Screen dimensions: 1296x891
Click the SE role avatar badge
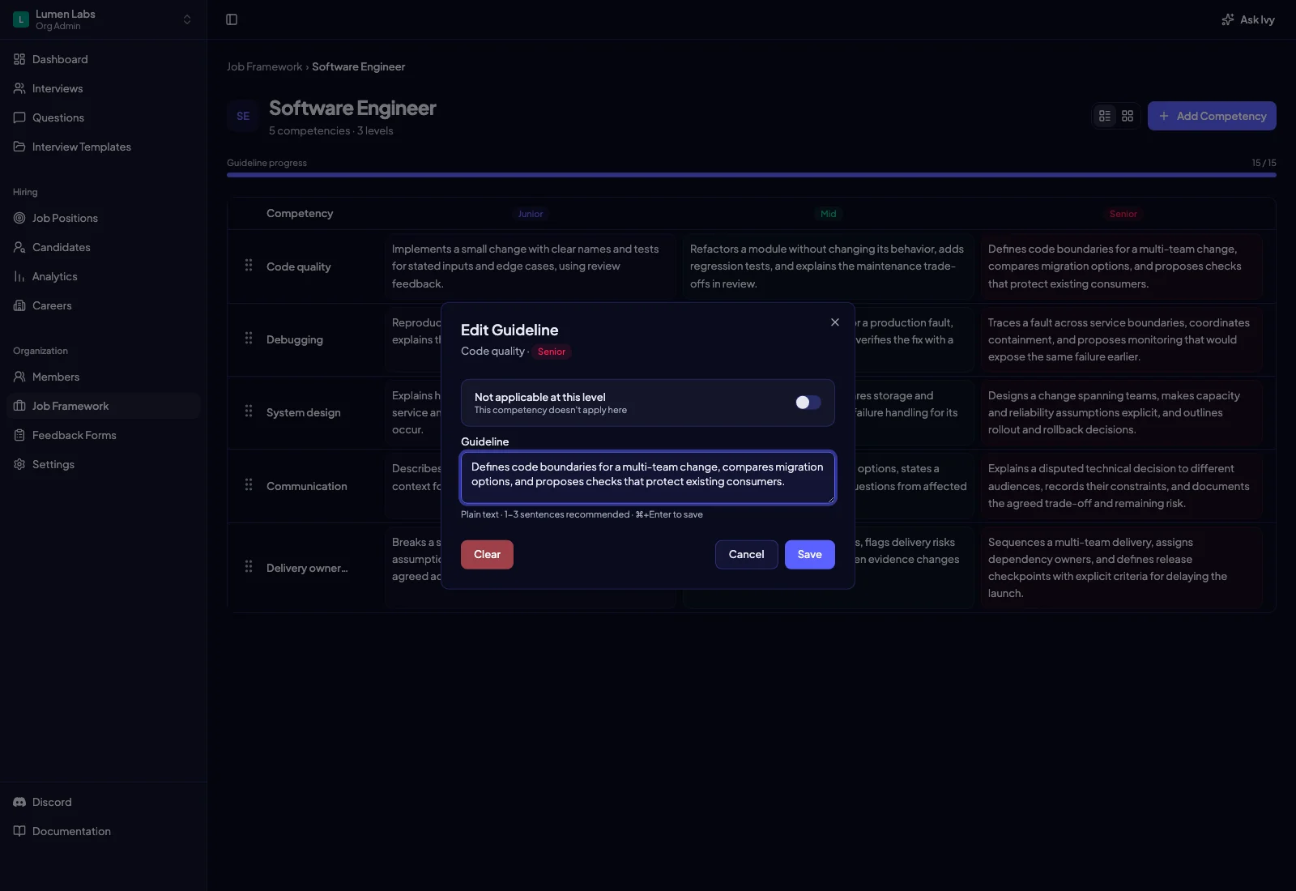pos(243,117)
